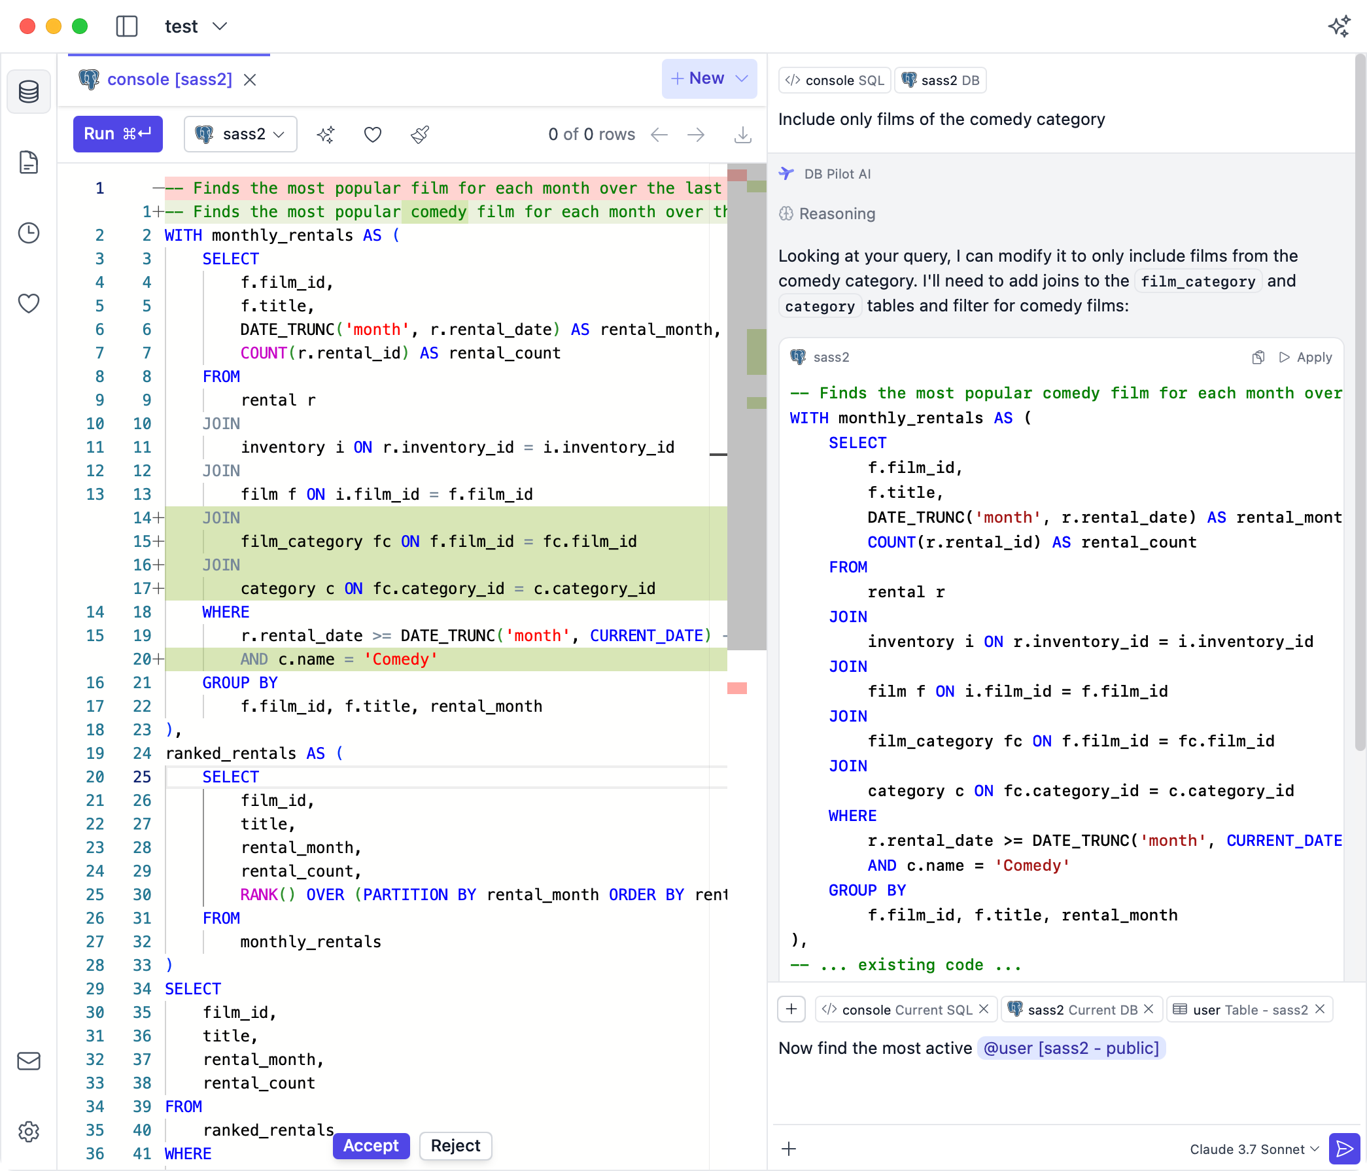1367x1171 pixels.
Task: Accept the proposed diff changes
Action: click(x=371, y=1145)
